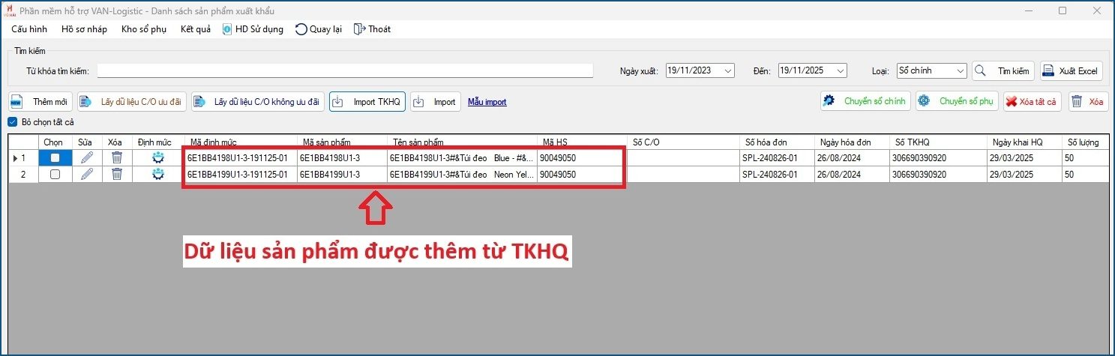This screenshot has height=356, width=1115.
Task: Click the Import TKHQ button
Action: click(367, 102)
